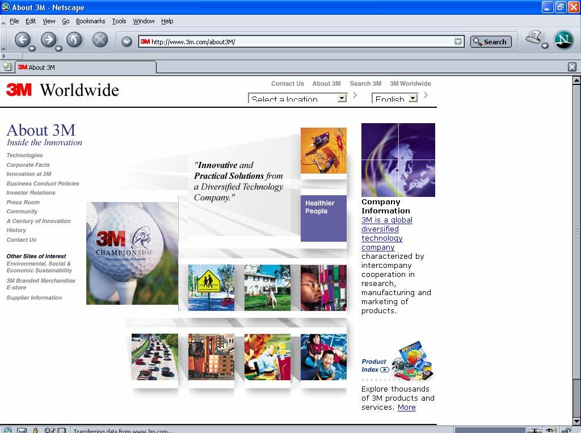Screen dimensions: 581x433
Task: Open the Investor Relations sidebar link
Action: pos(31,193)
